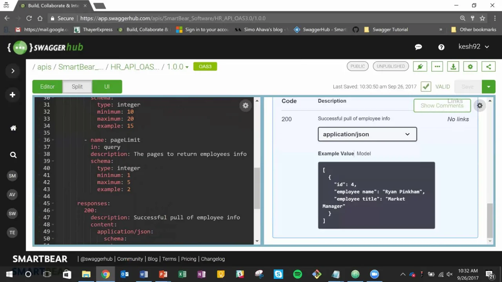This screenshot has width=502, height=282.
Task: Click the share API icon
Action: [x=488, y=67]
